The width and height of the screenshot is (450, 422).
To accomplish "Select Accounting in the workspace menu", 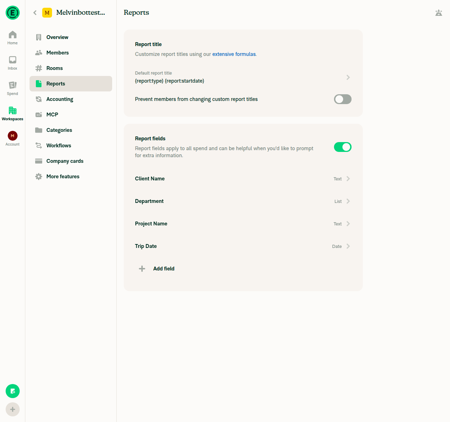I will 71,99.
